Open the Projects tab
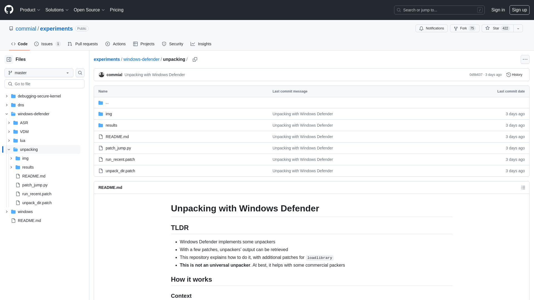Viewport: 534px width, 300px height. pos(144,44)
